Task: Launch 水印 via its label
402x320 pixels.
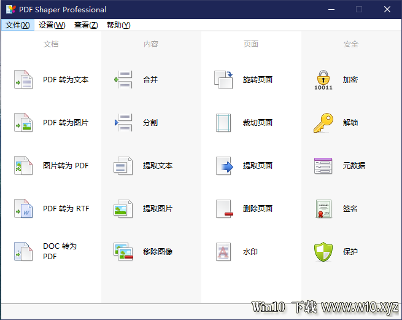Action: [x=250, y=251]
